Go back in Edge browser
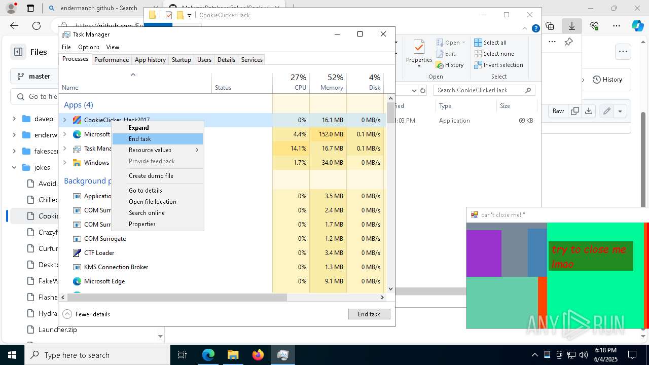 pos(14,26)
